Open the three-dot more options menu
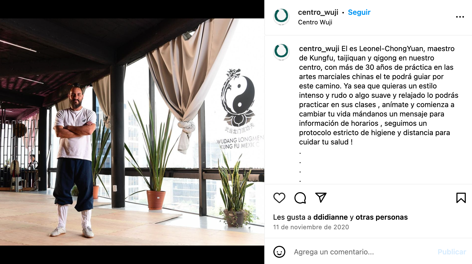This screenshot has height=264, width=472. [x=460, y=17]
